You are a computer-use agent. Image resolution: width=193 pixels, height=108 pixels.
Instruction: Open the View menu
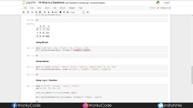coord(39,8)
